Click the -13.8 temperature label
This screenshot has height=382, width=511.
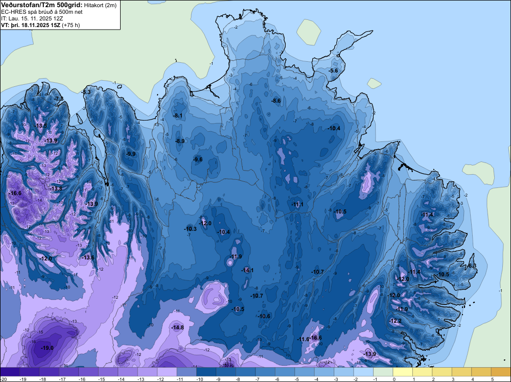[x=56, y=188]
